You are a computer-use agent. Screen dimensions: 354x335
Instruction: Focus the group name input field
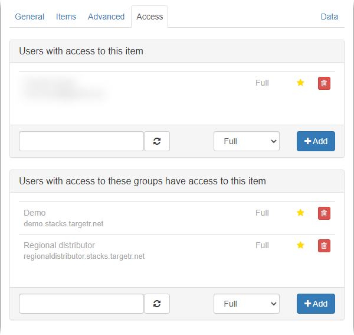click(x=81, y=304)
